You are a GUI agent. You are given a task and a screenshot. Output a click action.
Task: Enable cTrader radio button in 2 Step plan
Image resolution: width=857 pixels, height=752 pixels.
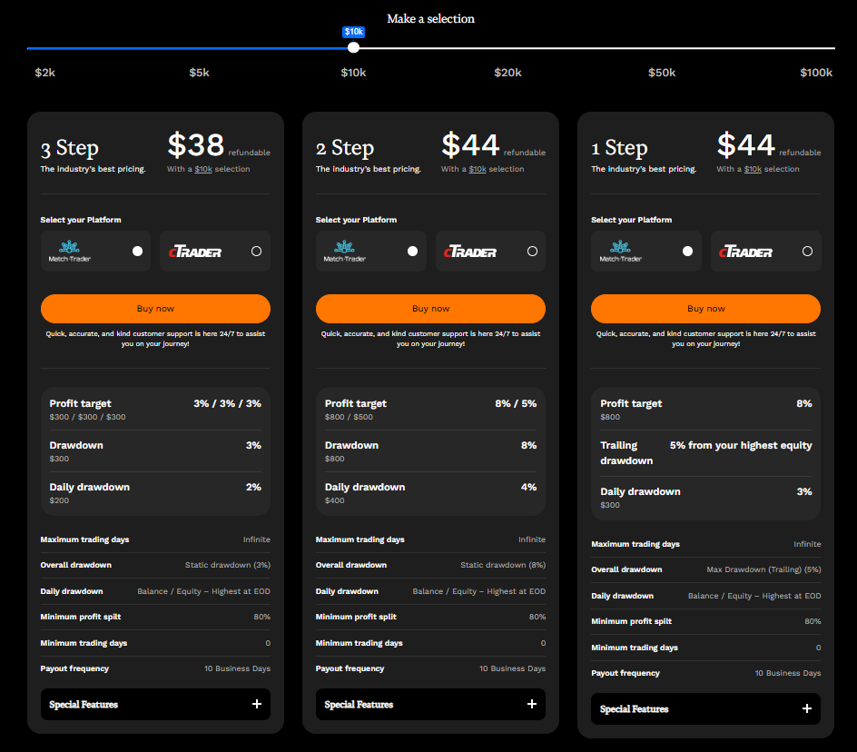tap(532, 252)
